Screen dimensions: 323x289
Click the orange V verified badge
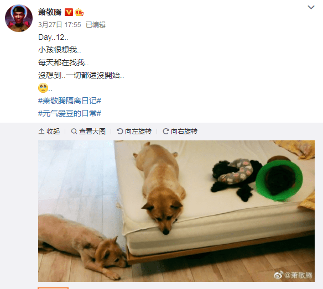tap(69, 12)
